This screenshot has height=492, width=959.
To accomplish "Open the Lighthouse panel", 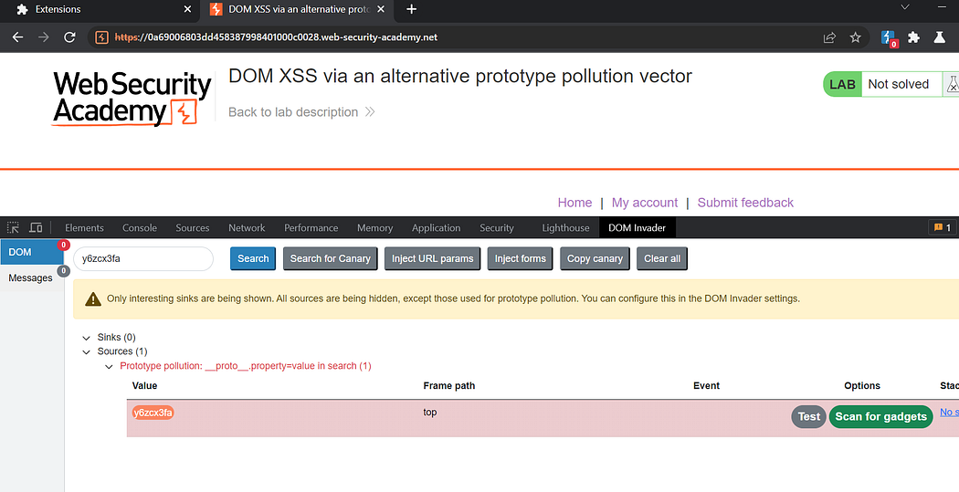I will (565, 227).
